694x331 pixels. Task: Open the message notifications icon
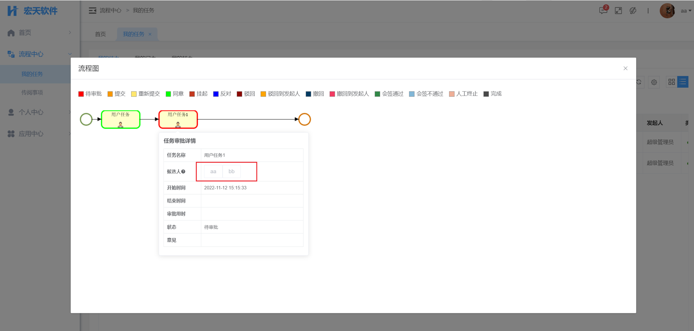pos(603,11)
